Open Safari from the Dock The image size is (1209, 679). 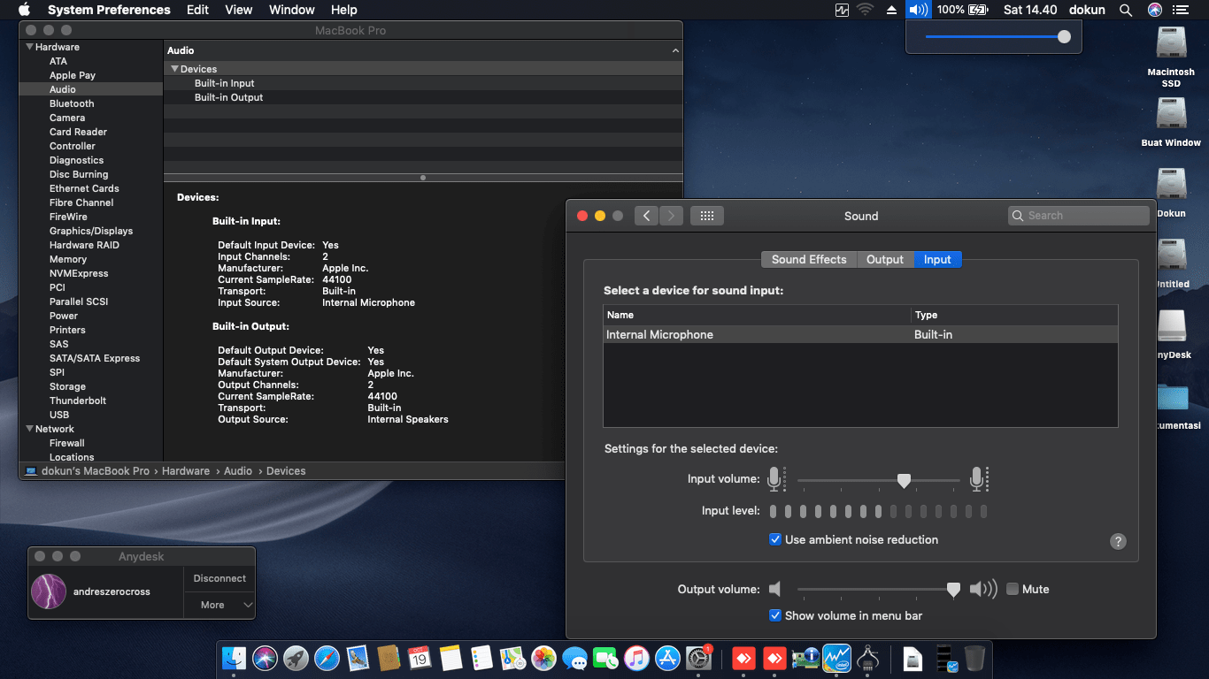(x=327, y=658)
